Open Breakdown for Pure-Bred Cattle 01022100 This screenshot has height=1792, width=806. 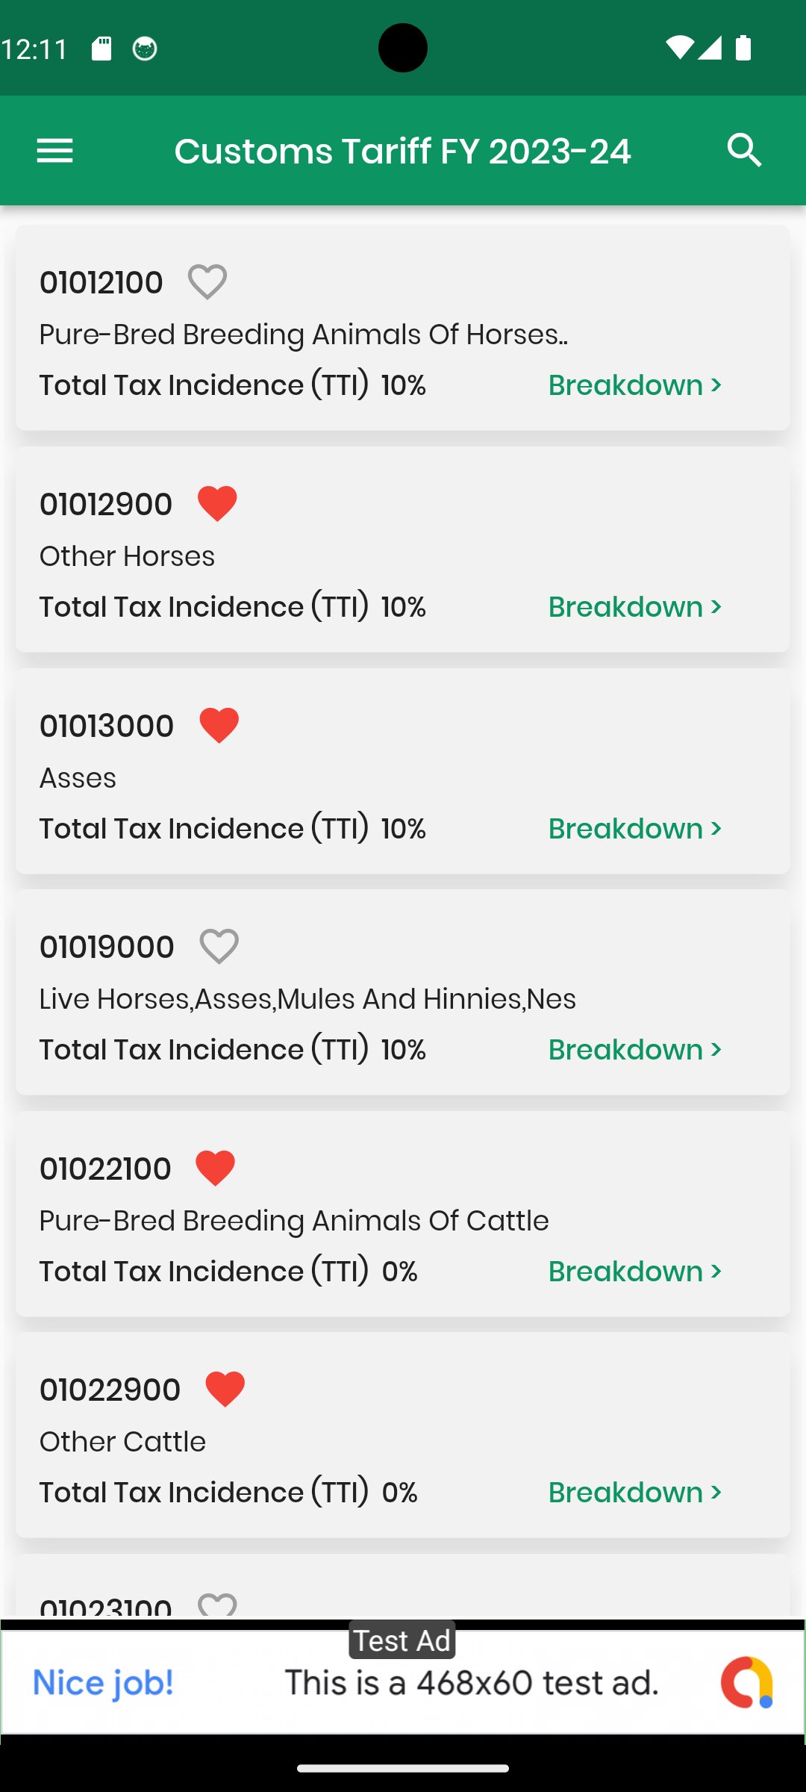[x=634, y=1272]
